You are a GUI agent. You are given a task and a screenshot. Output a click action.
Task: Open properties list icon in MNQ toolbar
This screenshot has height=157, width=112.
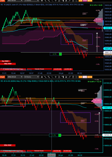tap(77, 77)
